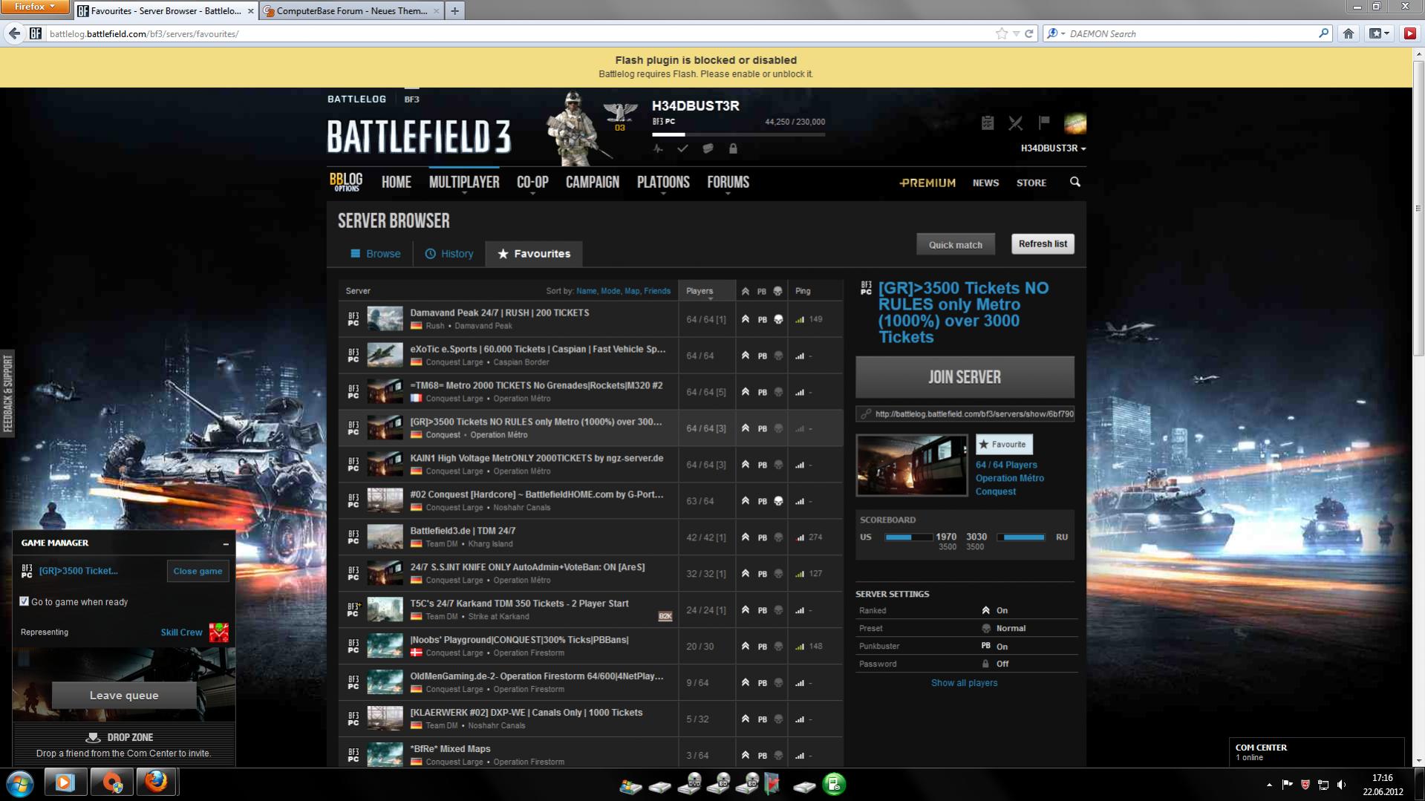Click the assignments checkmark icon under profile
Image resolution: width=1425 pixels, height=801 pixels.
[x=682, y=148]
